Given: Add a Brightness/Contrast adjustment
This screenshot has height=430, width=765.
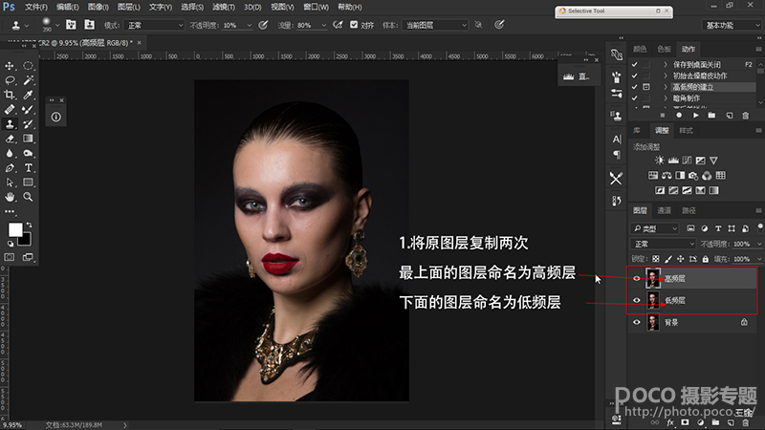Looking at the screenshot, I should 659,160.
